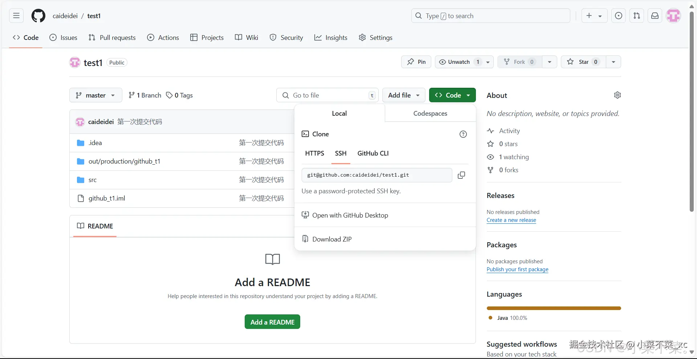
Task: Open the out/production/github_t1 folder
Action: pos(125,161)
